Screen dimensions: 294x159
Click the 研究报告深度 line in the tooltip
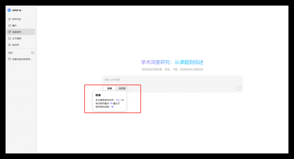click(105, 107)
